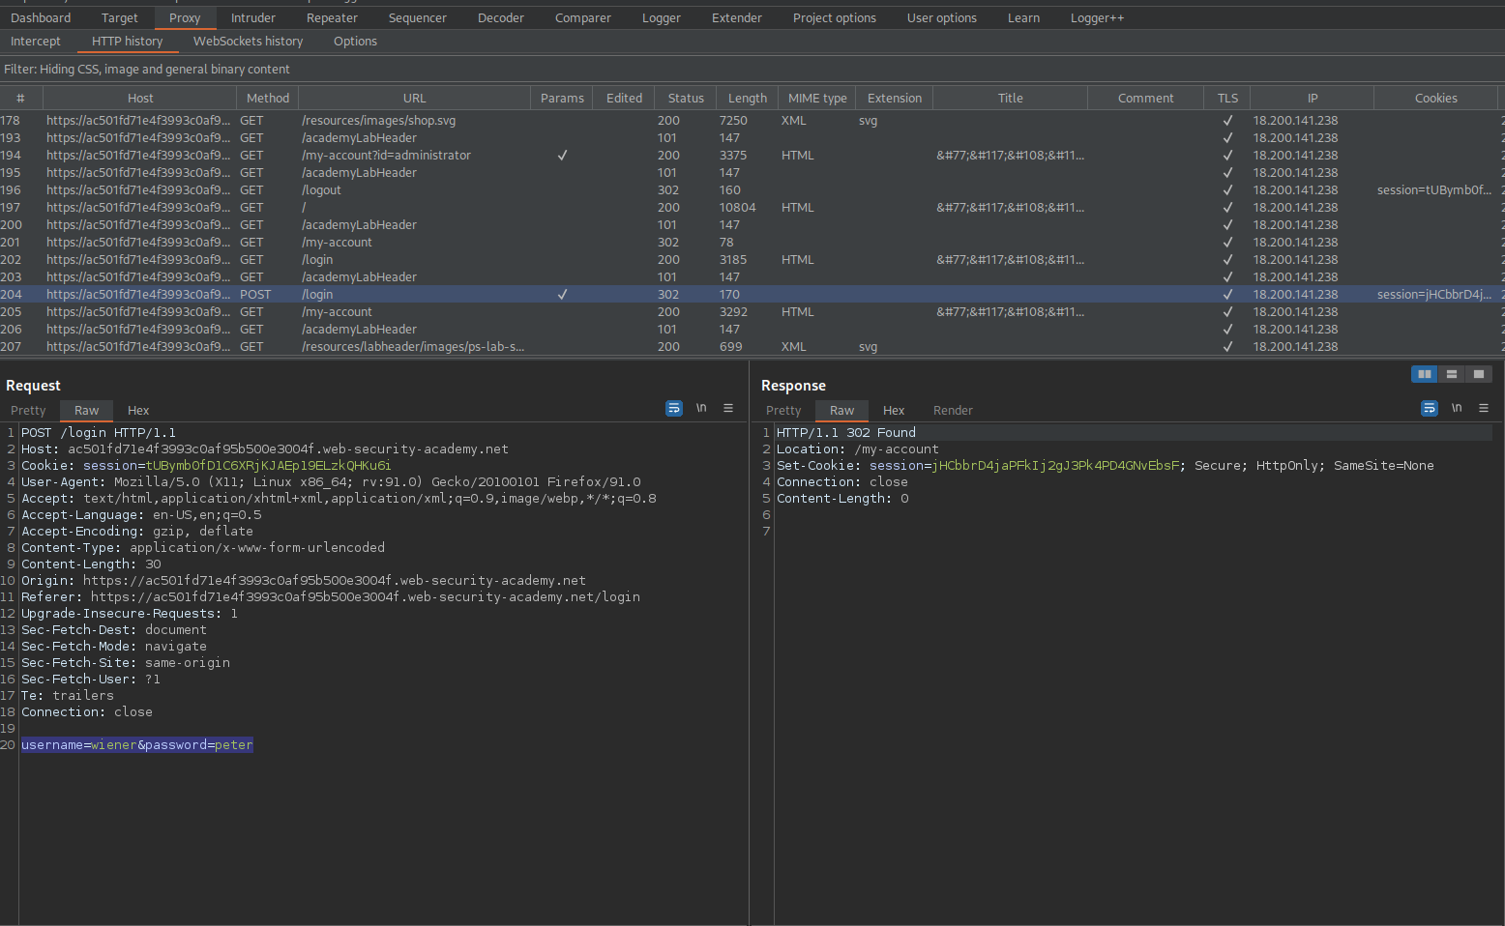The height and width of the screenshot is (926, 1505).
Task: Switch to vertical stacked request/response layout
Action: click(1452, 374)
